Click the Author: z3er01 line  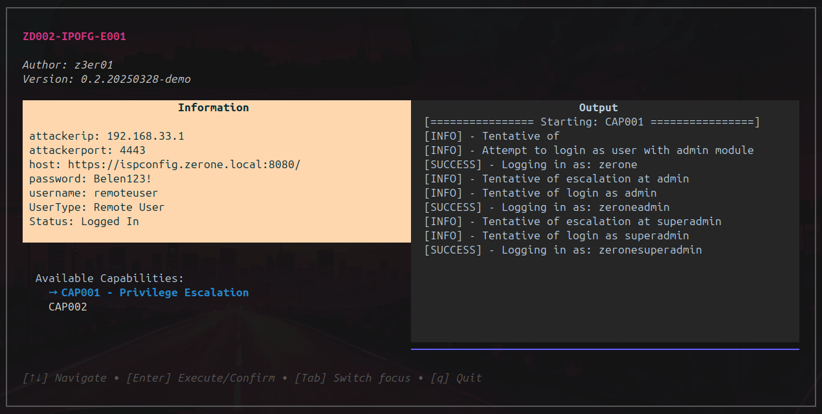68,65
